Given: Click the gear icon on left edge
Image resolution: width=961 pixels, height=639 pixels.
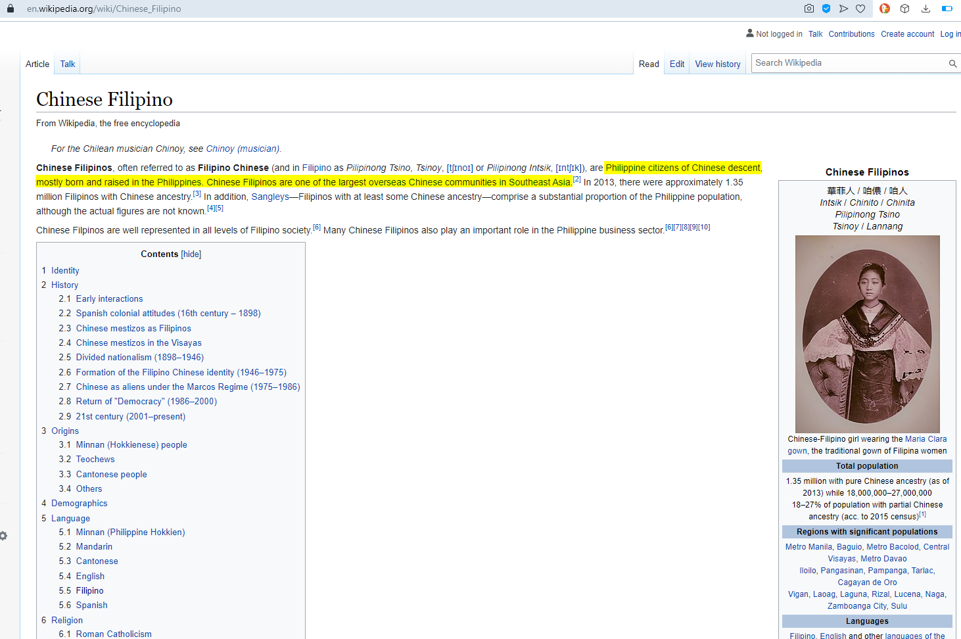Looking at the screenshot, I should tap(3, 536).
